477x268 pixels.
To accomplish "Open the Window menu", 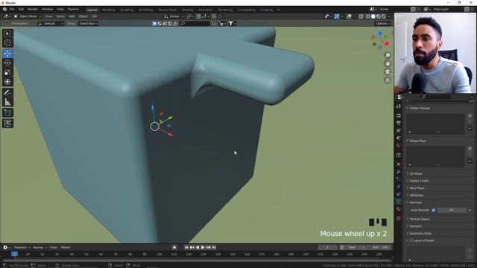I will point(47,10).
